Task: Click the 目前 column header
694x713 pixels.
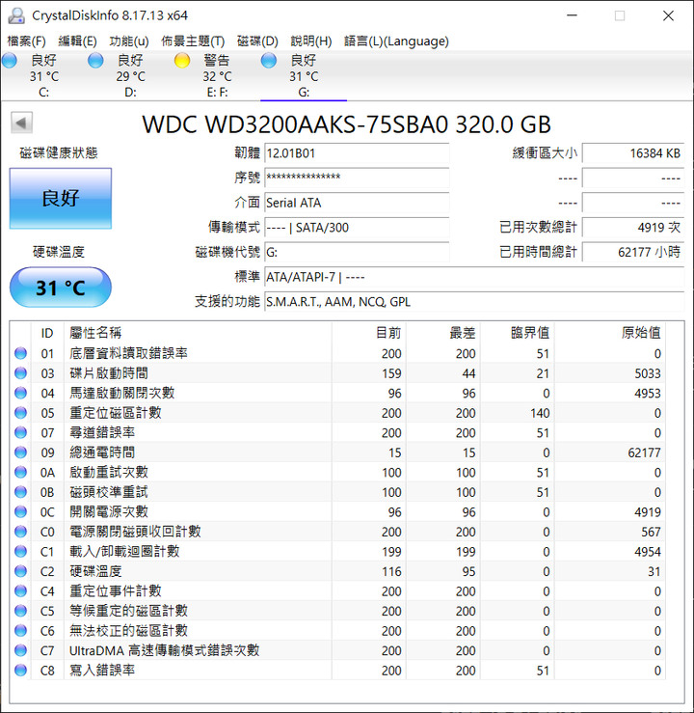Action: (x=369, y=333)
